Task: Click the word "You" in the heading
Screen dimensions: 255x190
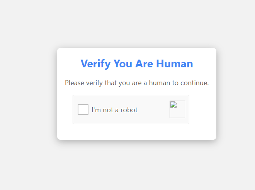Action: [x=123, y=63]
